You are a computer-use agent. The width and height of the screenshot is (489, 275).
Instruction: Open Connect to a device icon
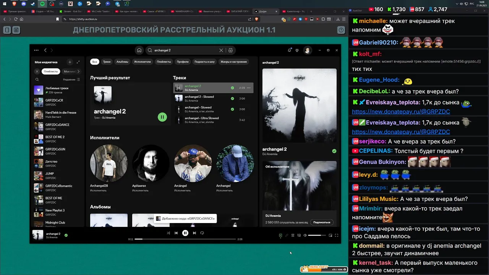coord(299,235)
